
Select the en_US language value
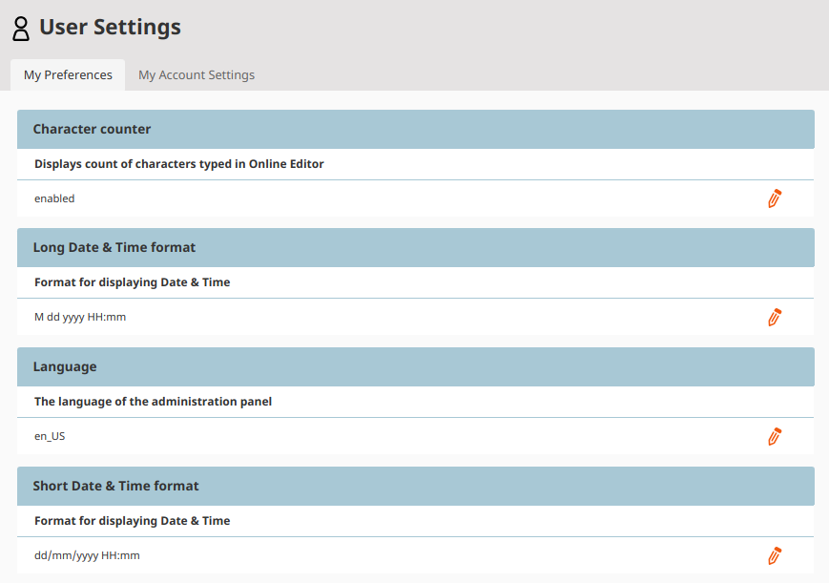pos(49,436)
